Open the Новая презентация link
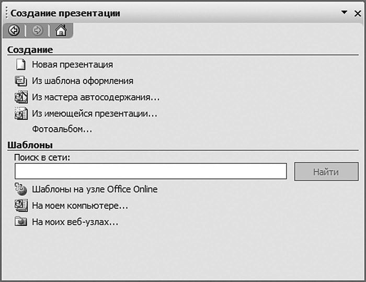 pyautogui.click(x=72, y=65)
